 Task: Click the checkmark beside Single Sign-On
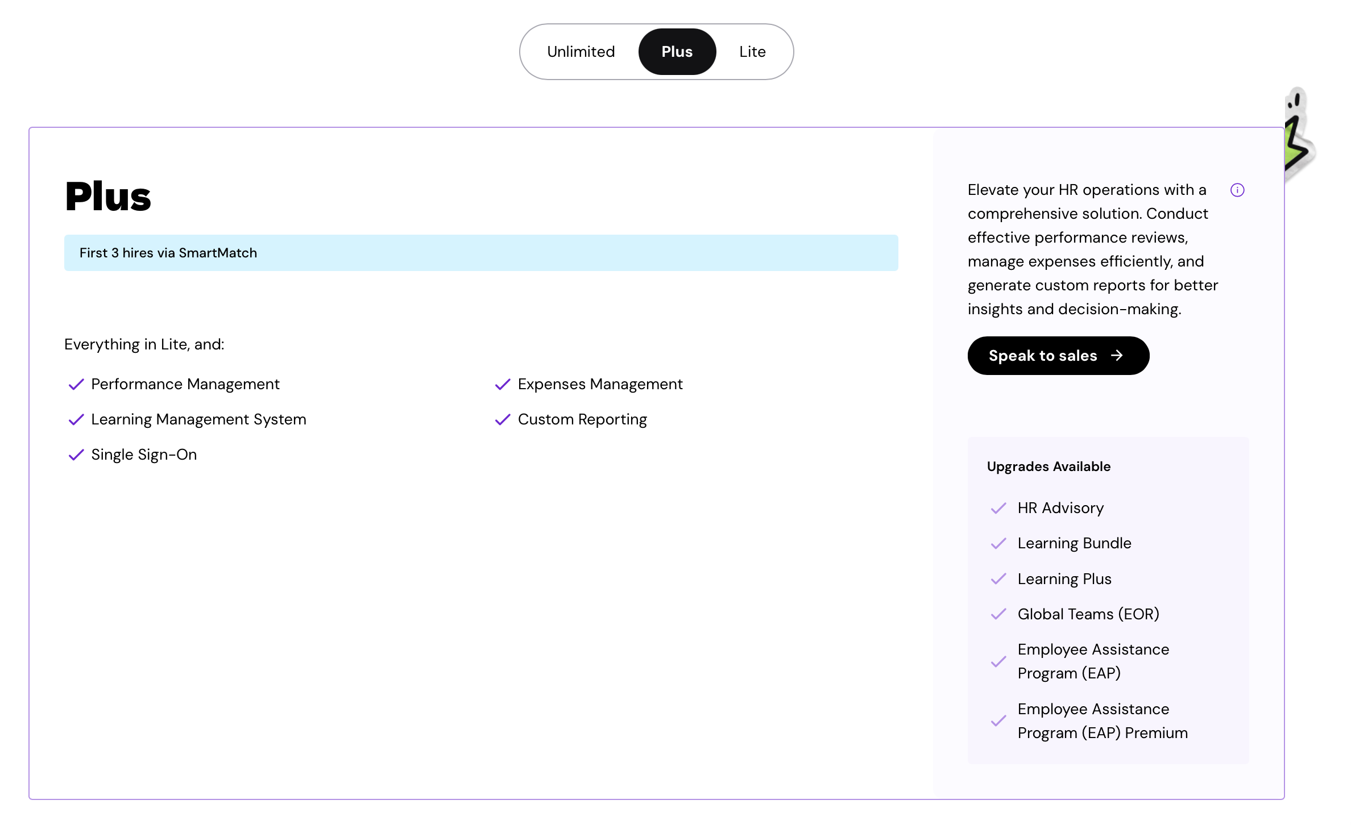(x=76, y=455)
